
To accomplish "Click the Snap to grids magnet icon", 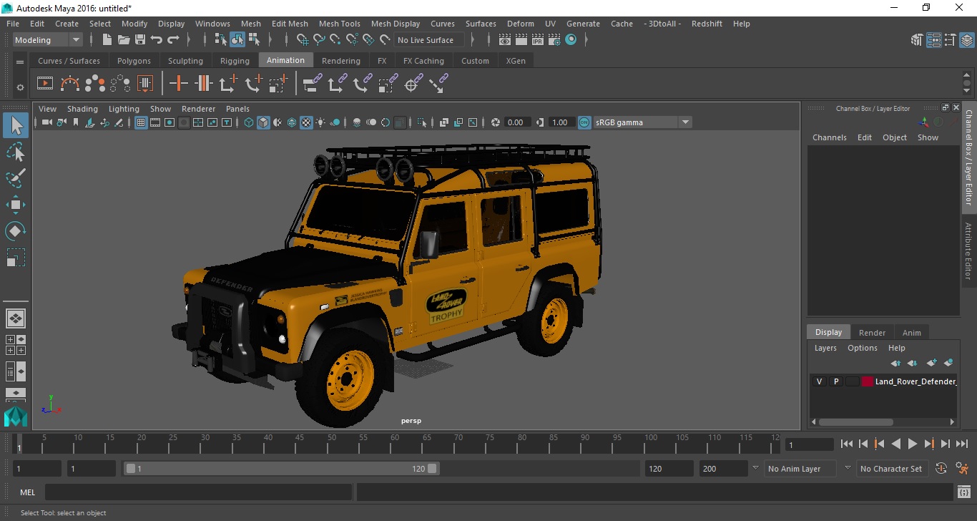I will click(303, 40).
